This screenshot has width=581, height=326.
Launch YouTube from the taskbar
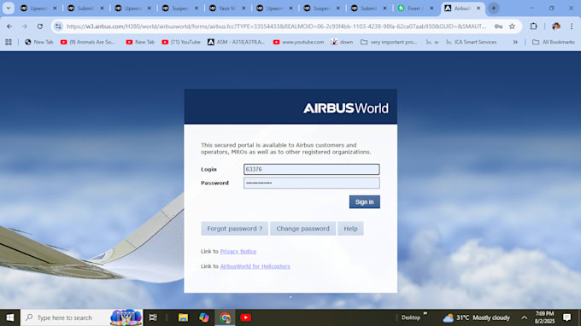click(245, 317)
